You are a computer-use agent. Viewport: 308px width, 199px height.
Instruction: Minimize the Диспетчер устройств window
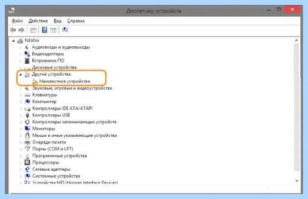[268, 10]
